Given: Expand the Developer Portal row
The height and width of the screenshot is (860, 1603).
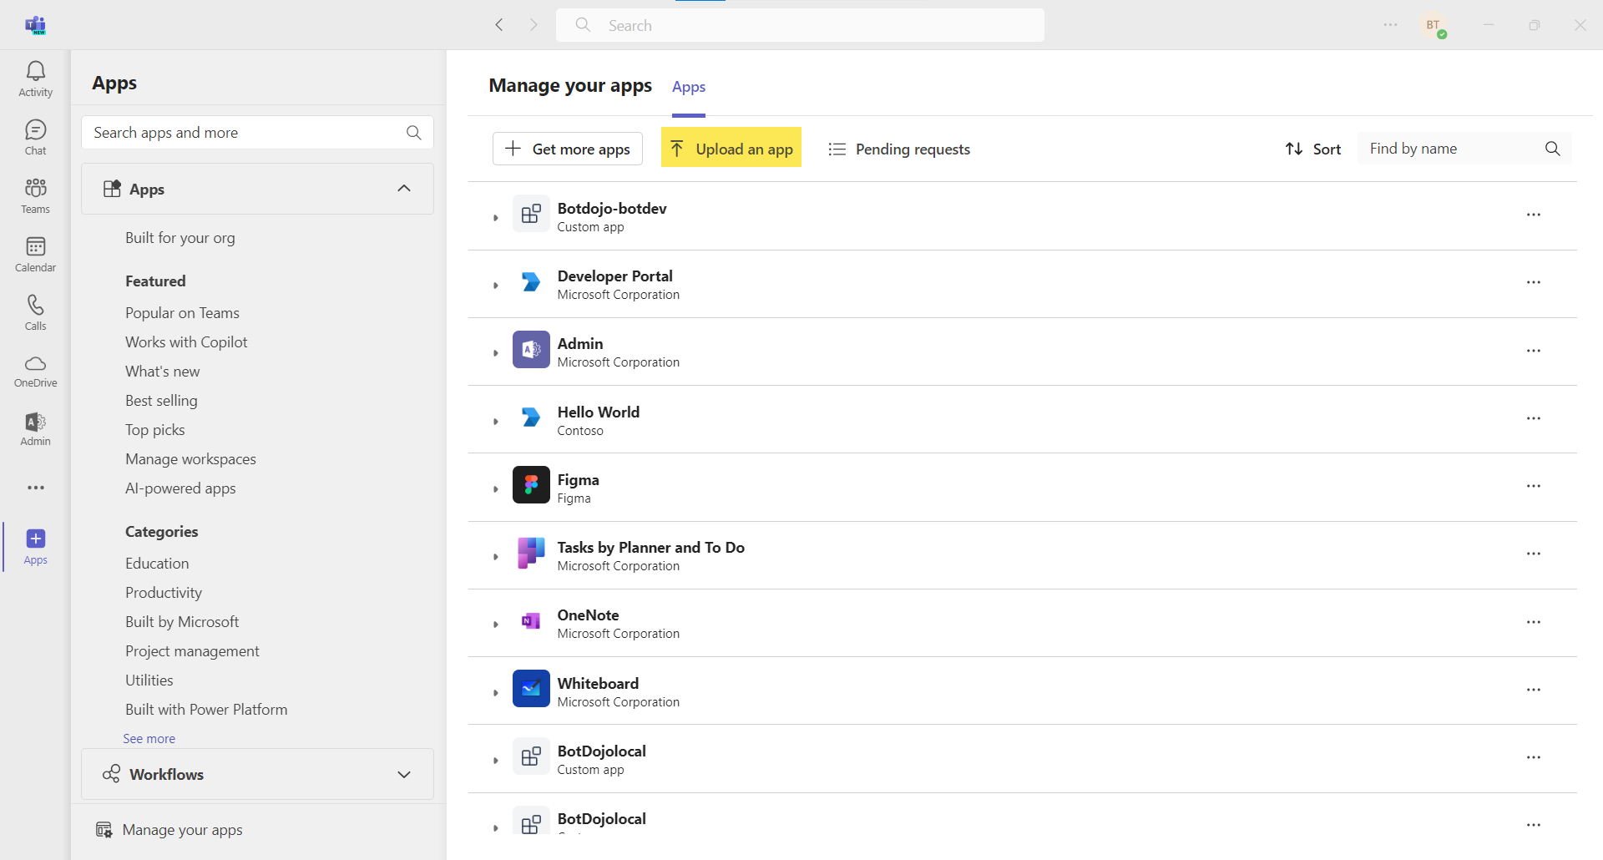Looking at the screenshot, I should point(495,286).
